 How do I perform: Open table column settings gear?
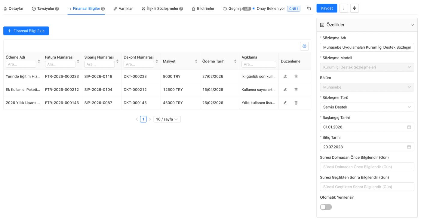[x=304, y=46]
